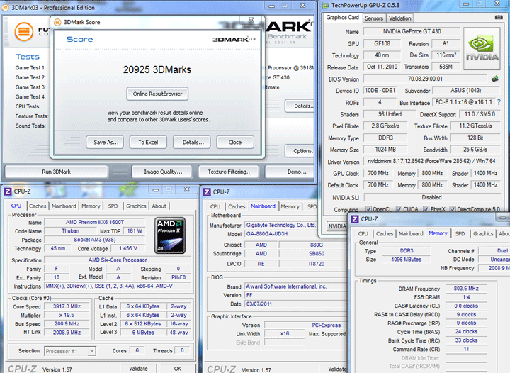Click the 20925 3DMarks score text
The image size is (510, 373).
click(x=157, y=69)
